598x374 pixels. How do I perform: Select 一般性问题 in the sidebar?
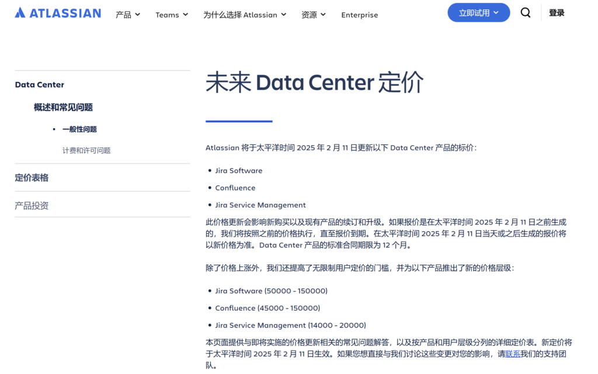pyautogui.click(x=79, y=129)
